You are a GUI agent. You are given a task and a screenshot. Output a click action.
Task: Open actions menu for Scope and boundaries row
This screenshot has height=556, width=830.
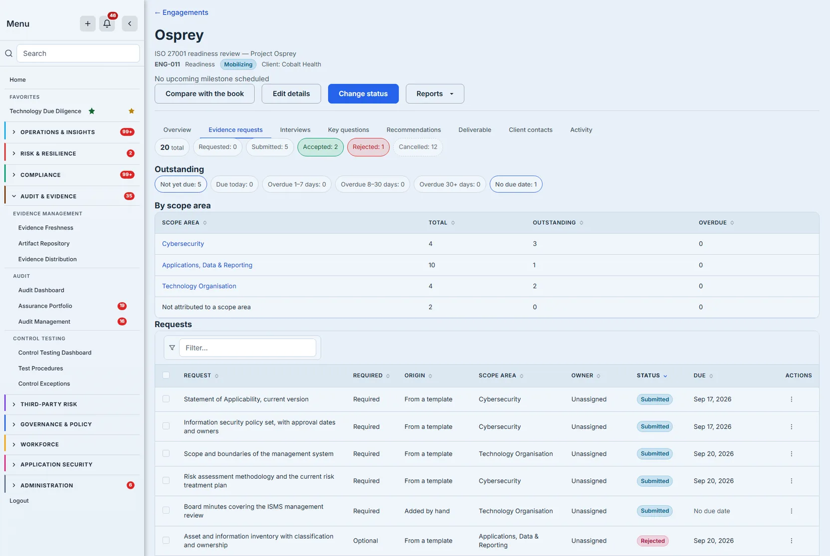[x=791, y=454]
